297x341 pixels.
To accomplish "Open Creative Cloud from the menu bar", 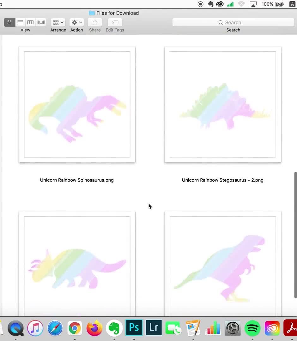I will pos(220,4).
